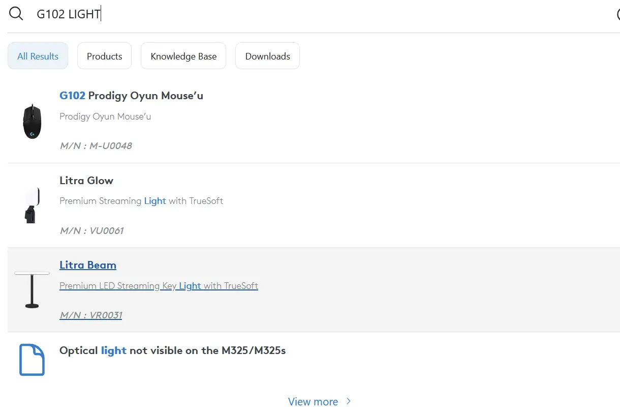Screen dimensions: 620x410
Task: Click the M/N : M-U0048 model number
Action: tap(96, 146)
